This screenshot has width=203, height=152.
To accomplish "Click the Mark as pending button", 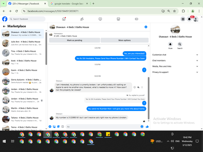I will point(75,40).
